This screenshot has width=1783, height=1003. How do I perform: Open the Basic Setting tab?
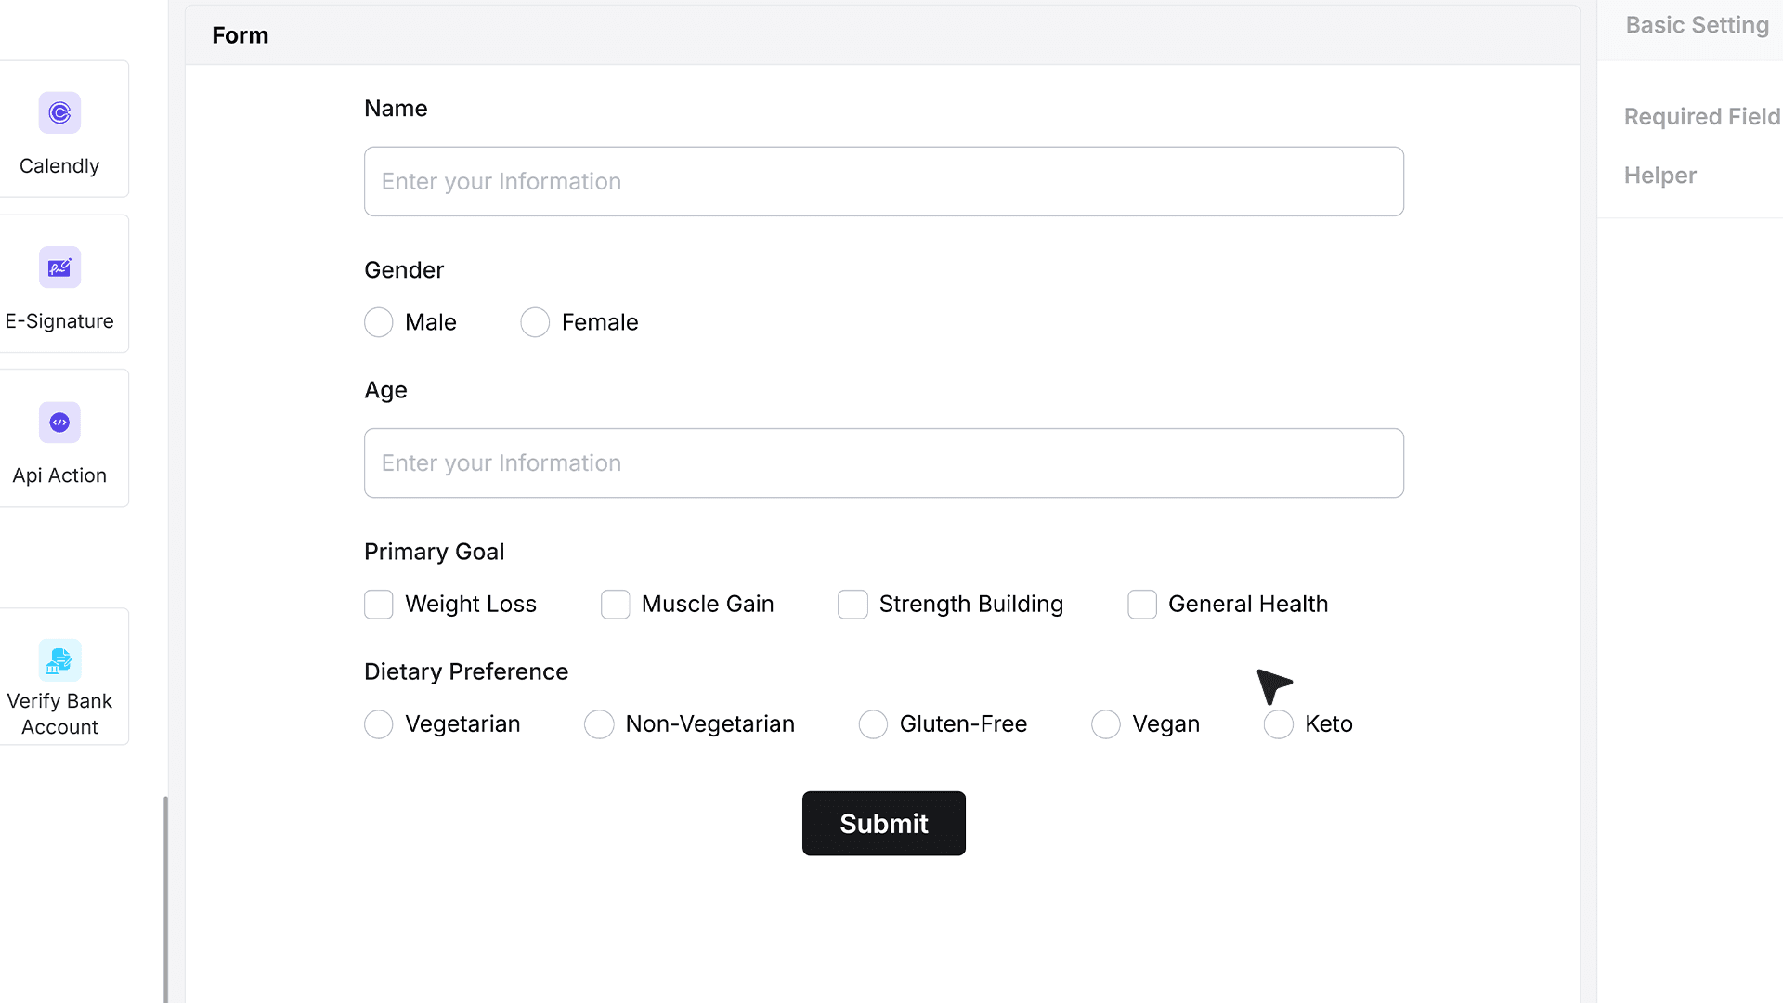click(x=1697, y=25)
